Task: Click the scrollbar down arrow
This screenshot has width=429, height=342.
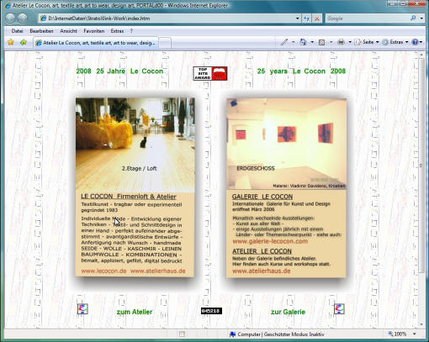Action: (421, 324)
